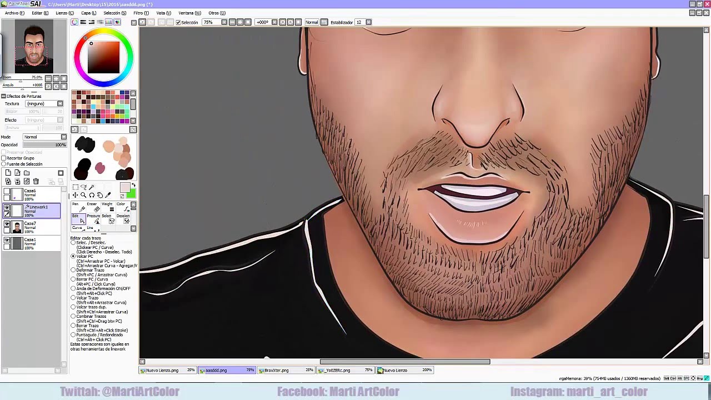Choose the rectangular selection tool
This screenshot has width=711, height=400.
75,187
